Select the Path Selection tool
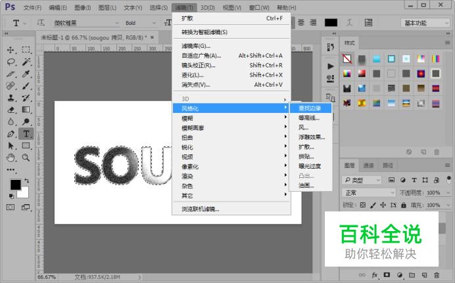The width and height of the screenshot is (455, 283). (11, 146)
